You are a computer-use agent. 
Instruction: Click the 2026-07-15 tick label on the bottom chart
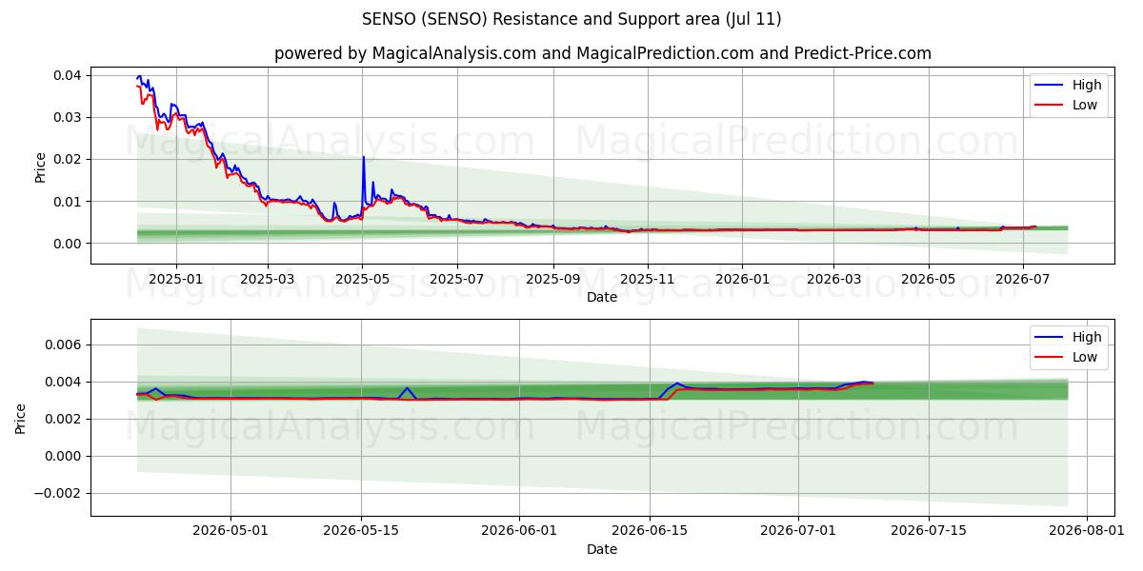[931, 531]
